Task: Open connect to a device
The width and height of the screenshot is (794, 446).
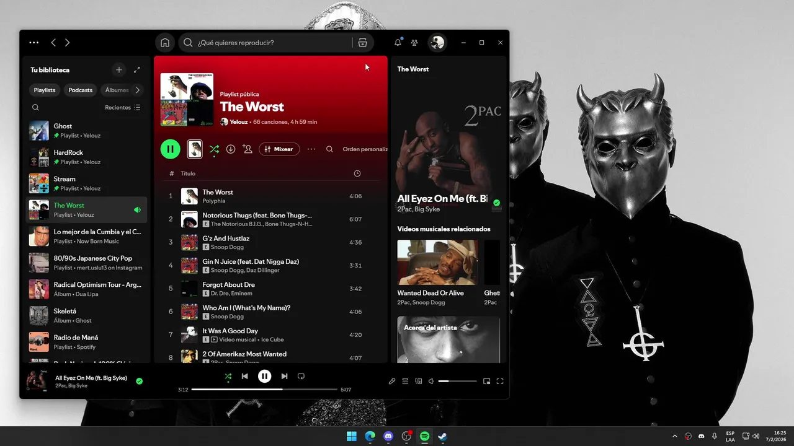Action: pyautogui.click(x=418, y=381)
